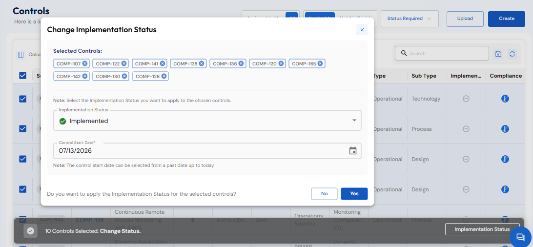533x247 pixels.
Task: Remove COMP-136 from selected controls
Action: (241, 63)
